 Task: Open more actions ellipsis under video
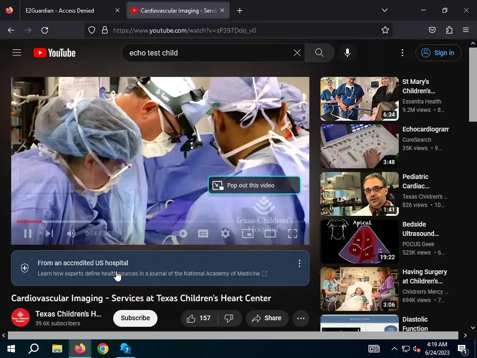coord(301,318)
